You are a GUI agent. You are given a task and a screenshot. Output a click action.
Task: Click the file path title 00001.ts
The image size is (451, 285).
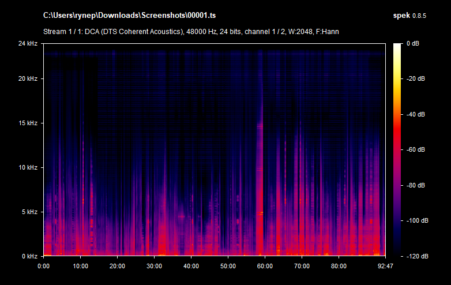pos(134,15)
